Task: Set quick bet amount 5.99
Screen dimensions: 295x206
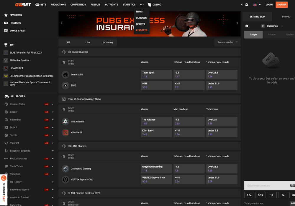Action: point(260,195)
